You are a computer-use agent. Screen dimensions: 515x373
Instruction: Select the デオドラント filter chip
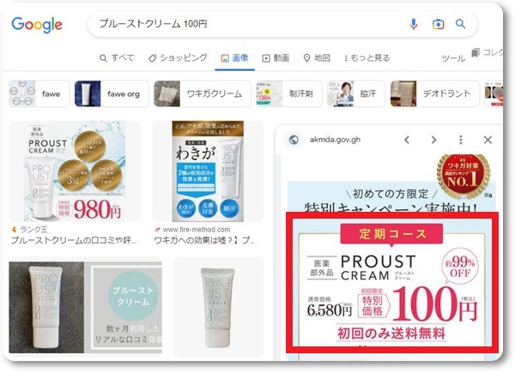pos(435,93)
